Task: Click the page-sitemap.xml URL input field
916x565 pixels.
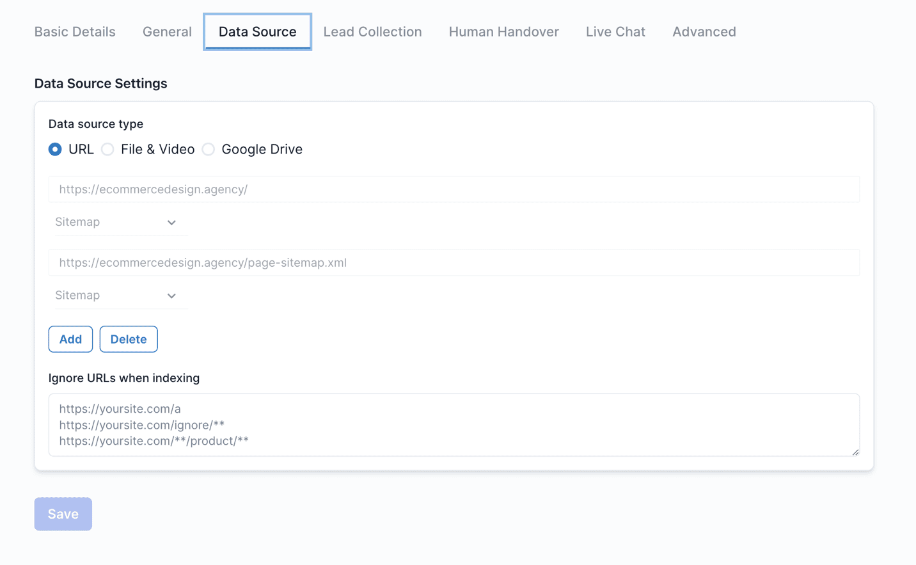Action: (454, 263)
